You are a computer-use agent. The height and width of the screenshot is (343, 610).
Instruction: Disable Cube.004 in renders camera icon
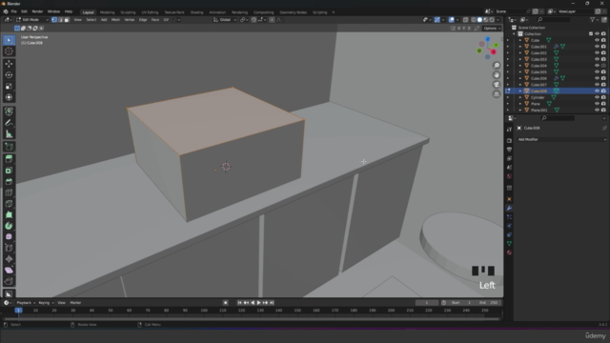click(x=603, y=66)
